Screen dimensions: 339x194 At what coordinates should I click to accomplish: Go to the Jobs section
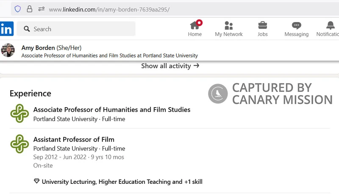pos(262,29)
